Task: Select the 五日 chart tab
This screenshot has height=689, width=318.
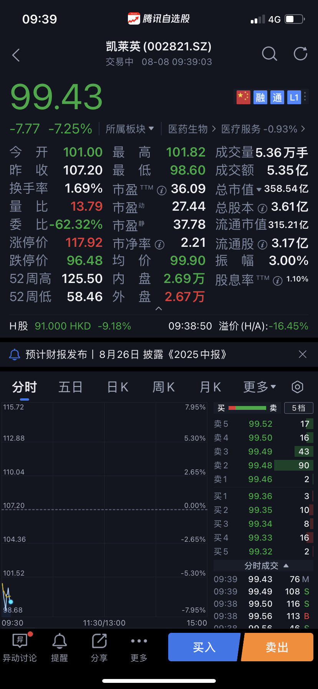Action: coord(71,387)
